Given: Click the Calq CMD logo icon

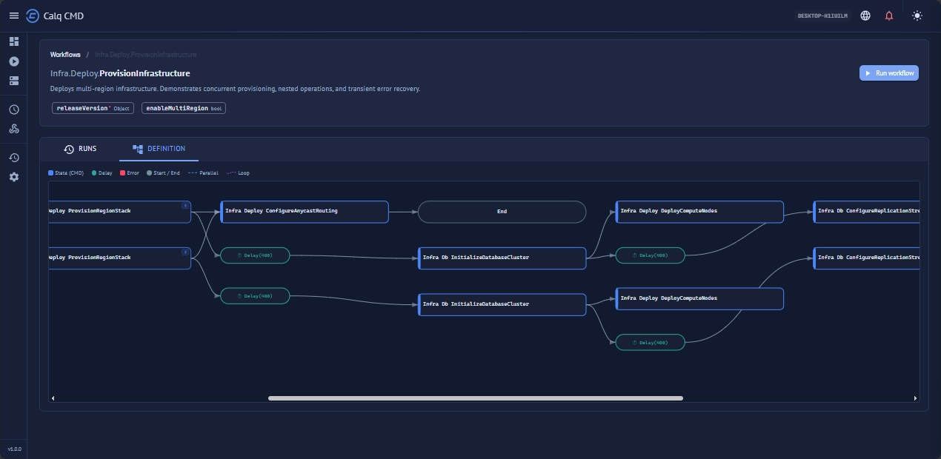Looking at the screenshot, I should pos(33,16).
